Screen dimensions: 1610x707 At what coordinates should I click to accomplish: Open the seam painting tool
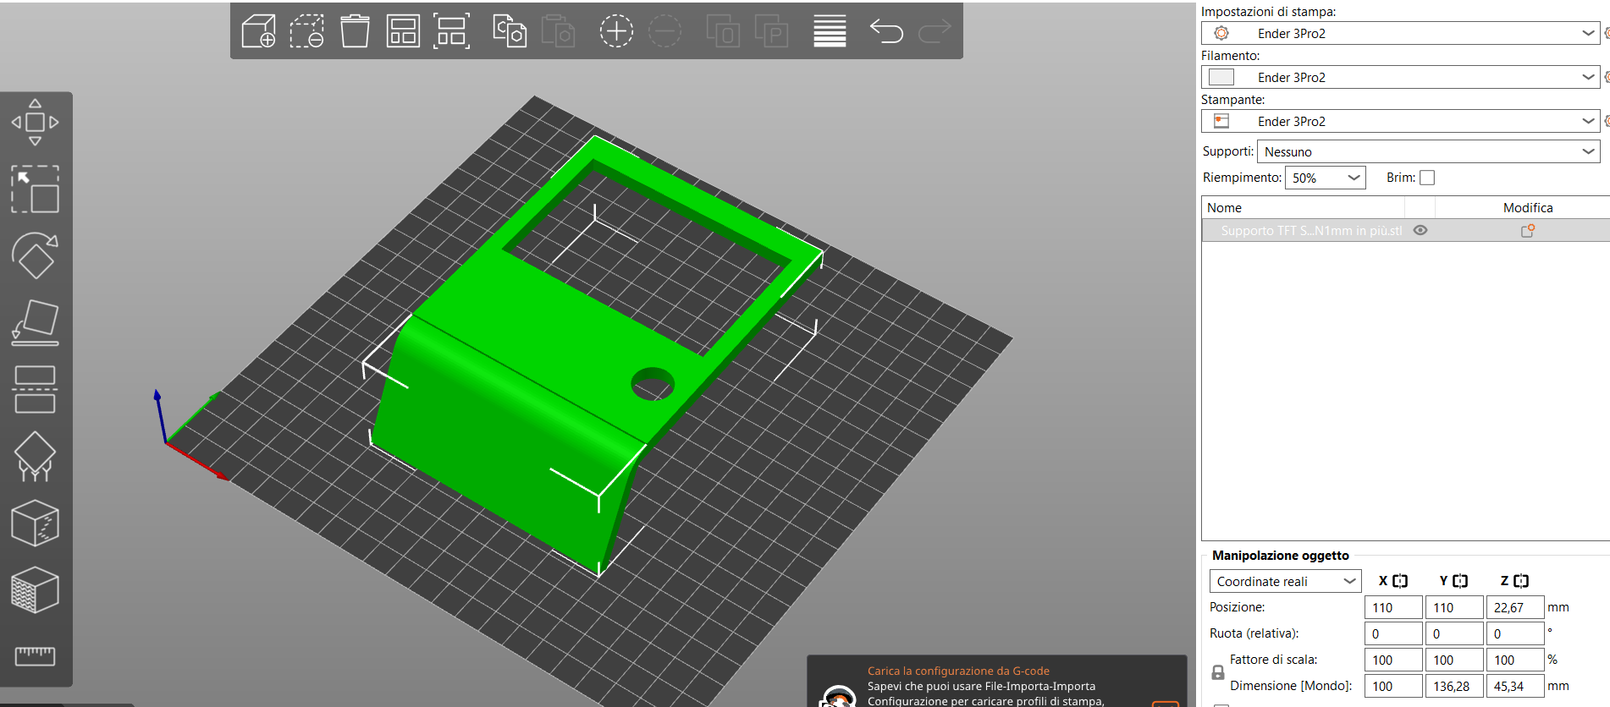click(35, 523)
